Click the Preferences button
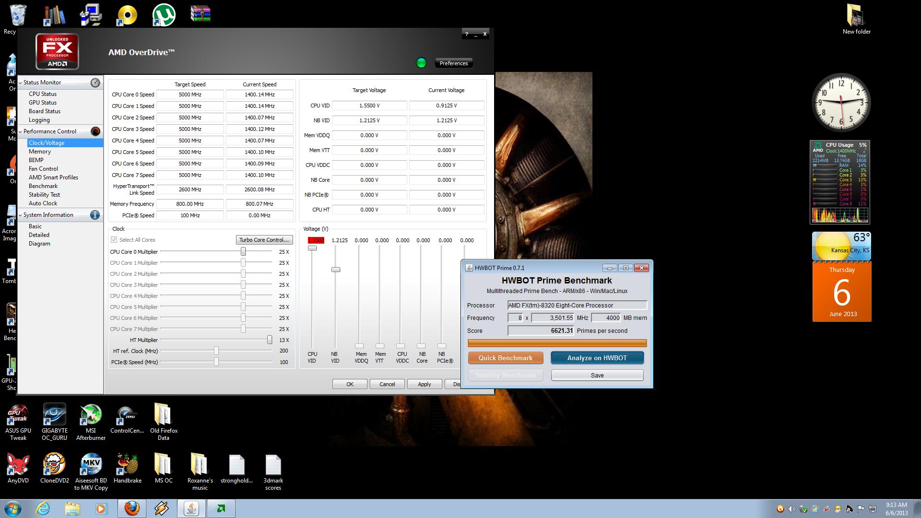This screenshot has width=921, height=518. tap(454, 63)
